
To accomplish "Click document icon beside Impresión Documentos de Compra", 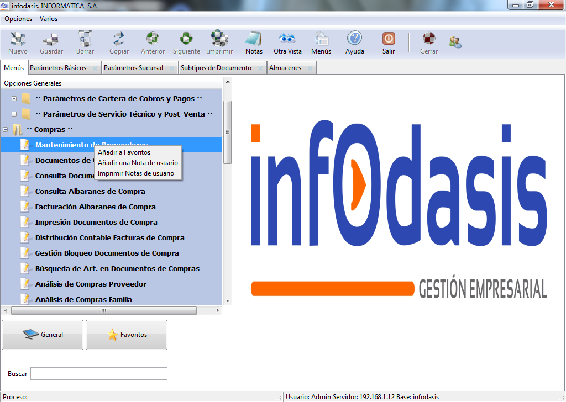I will pos(25,222).
